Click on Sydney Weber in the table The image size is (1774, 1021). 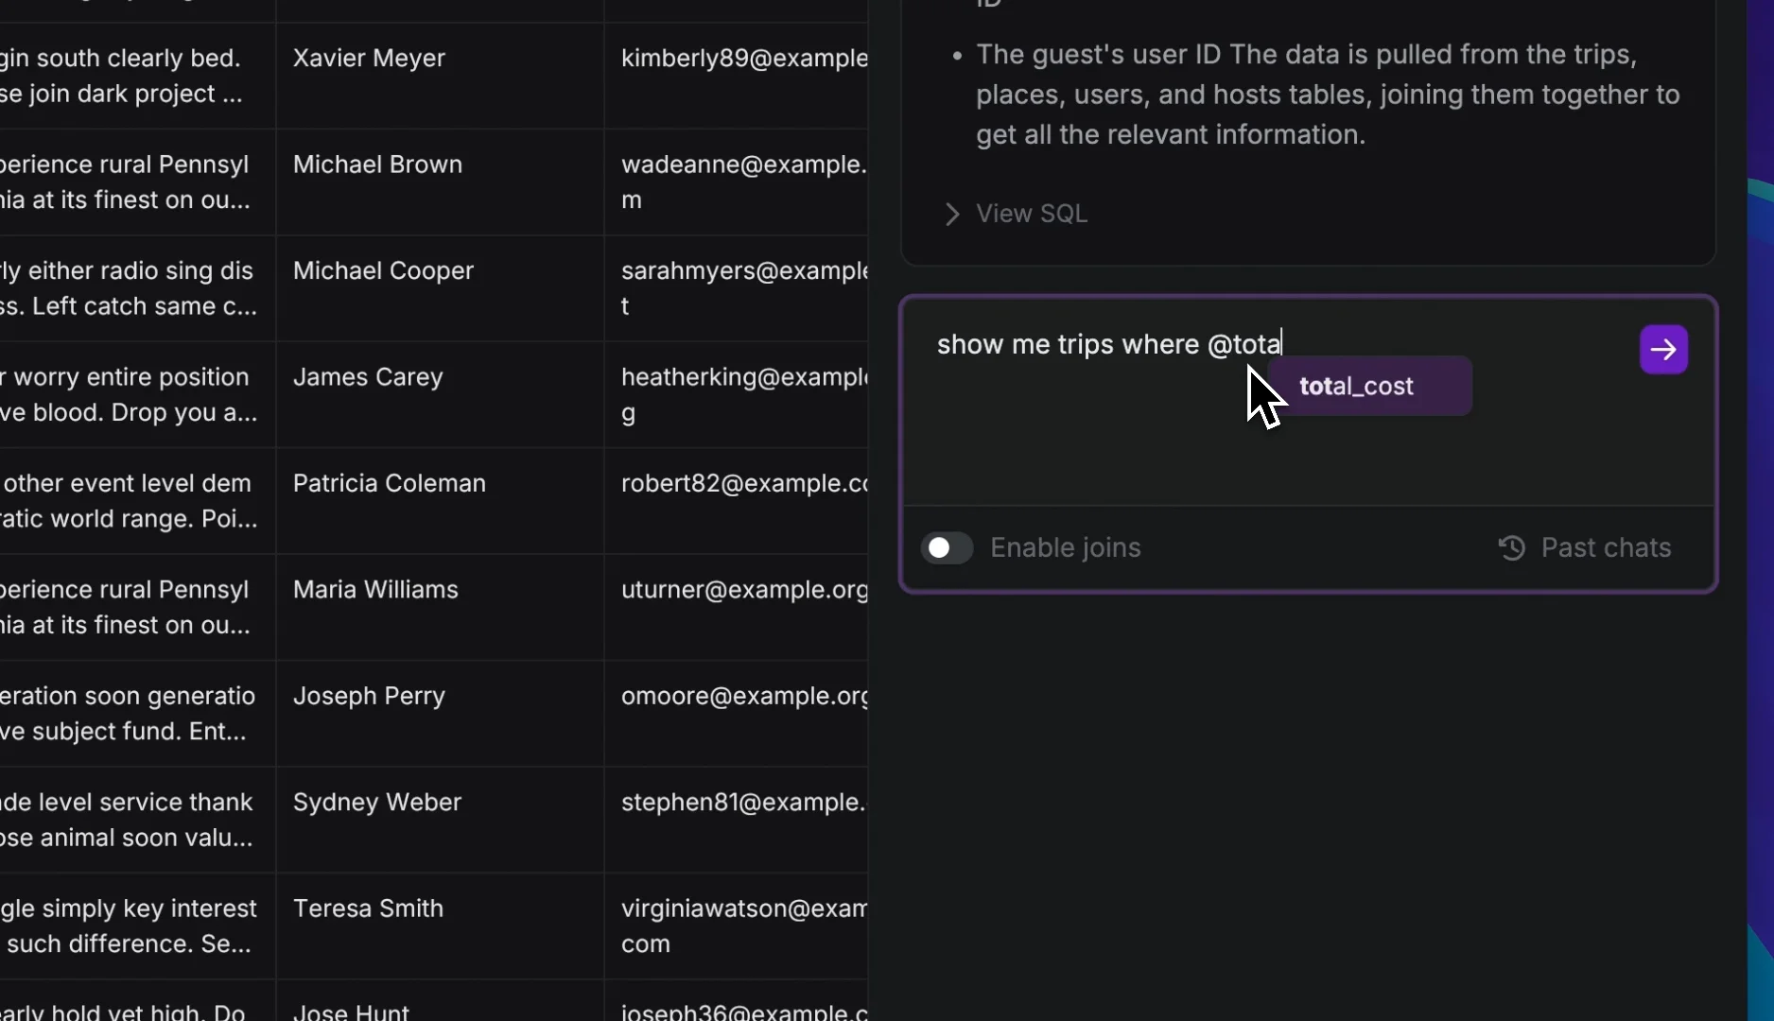[376, 803]
